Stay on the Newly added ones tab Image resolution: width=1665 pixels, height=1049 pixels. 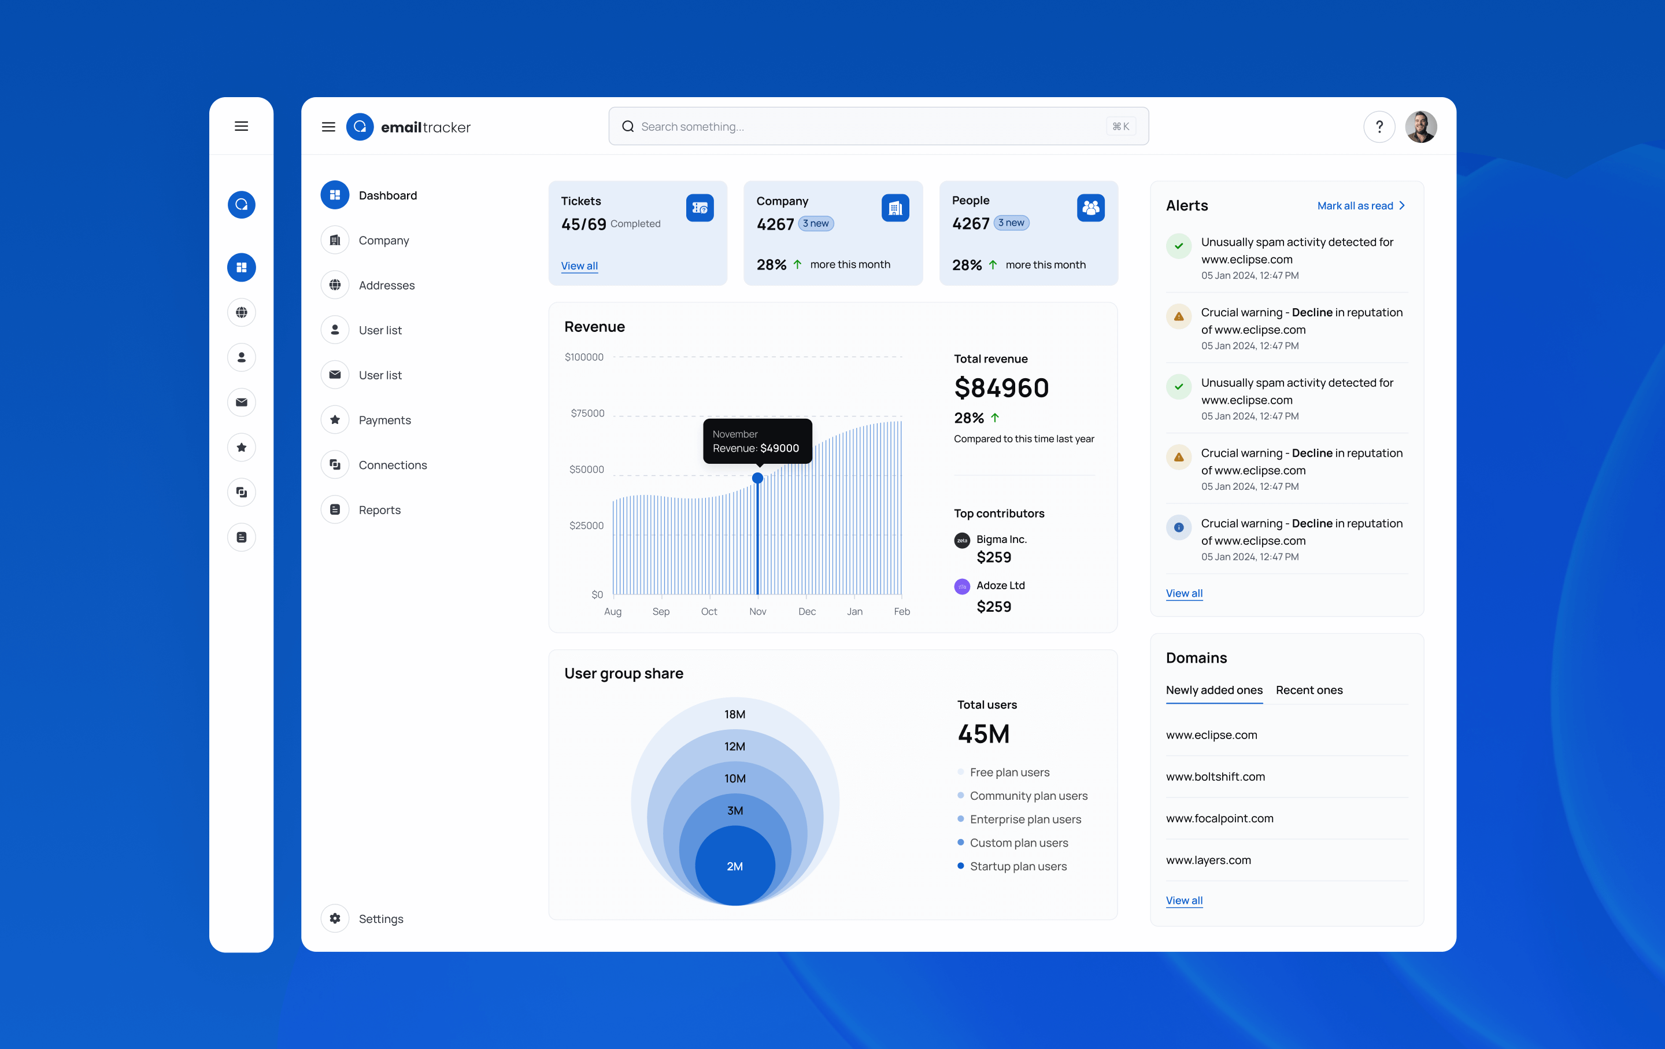[1213, 690]
